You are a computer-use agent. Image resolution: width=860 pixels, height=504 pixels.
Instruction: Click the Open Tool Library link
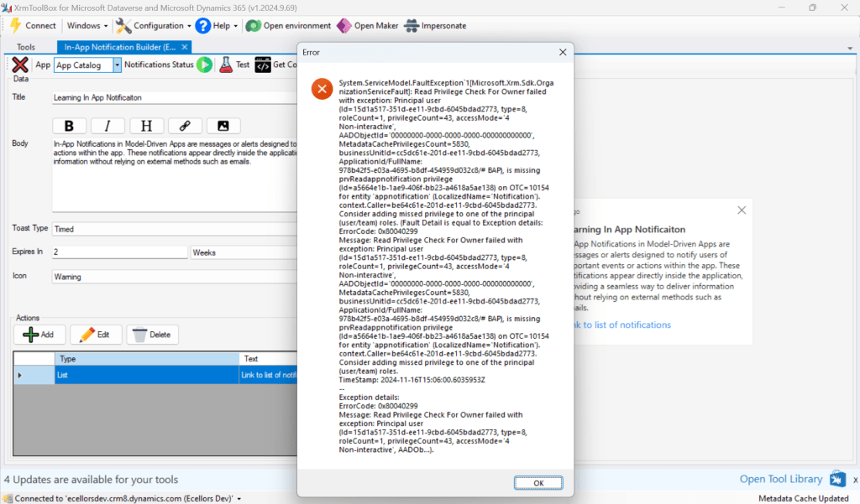[x=780, y=479]
